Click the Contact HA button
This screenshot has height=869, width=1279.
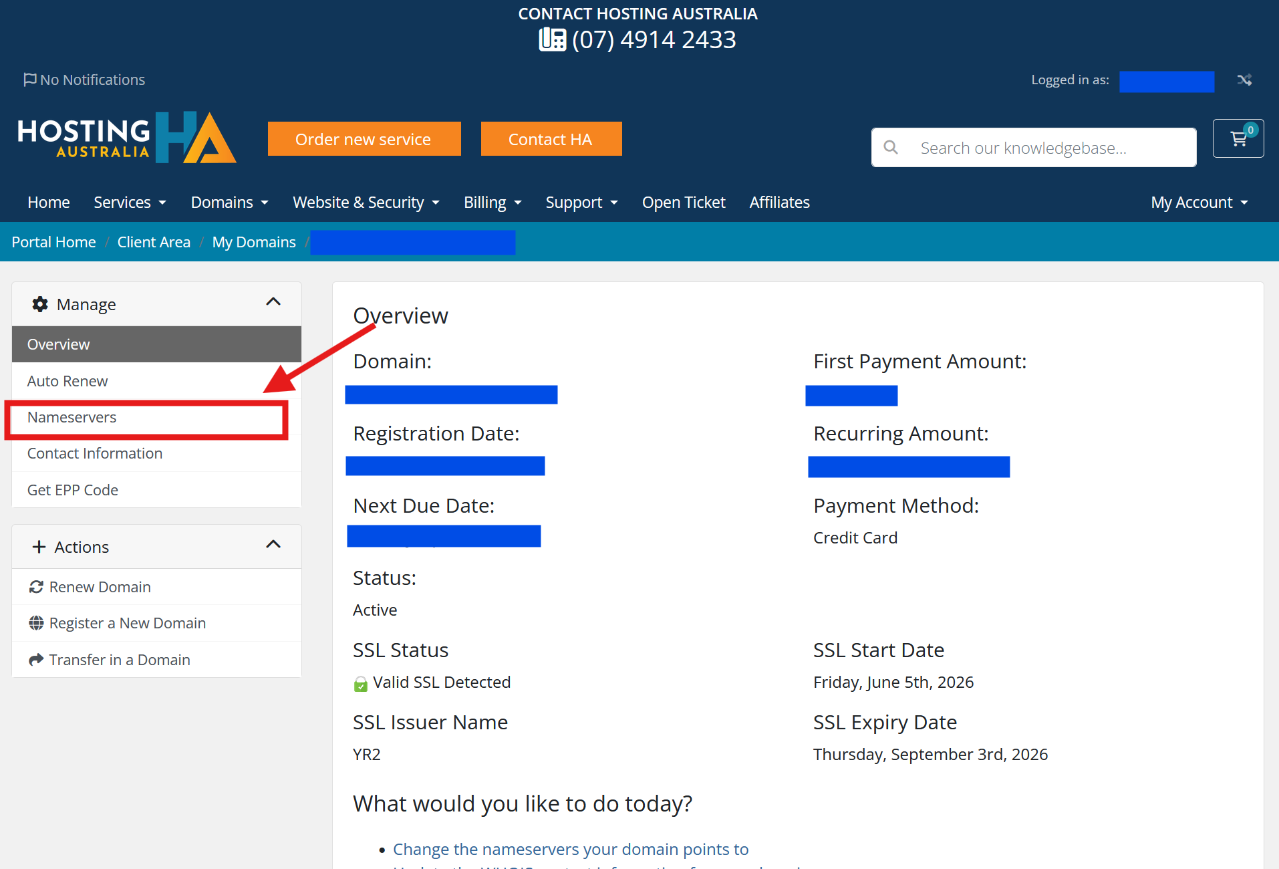tap(551, 139)
